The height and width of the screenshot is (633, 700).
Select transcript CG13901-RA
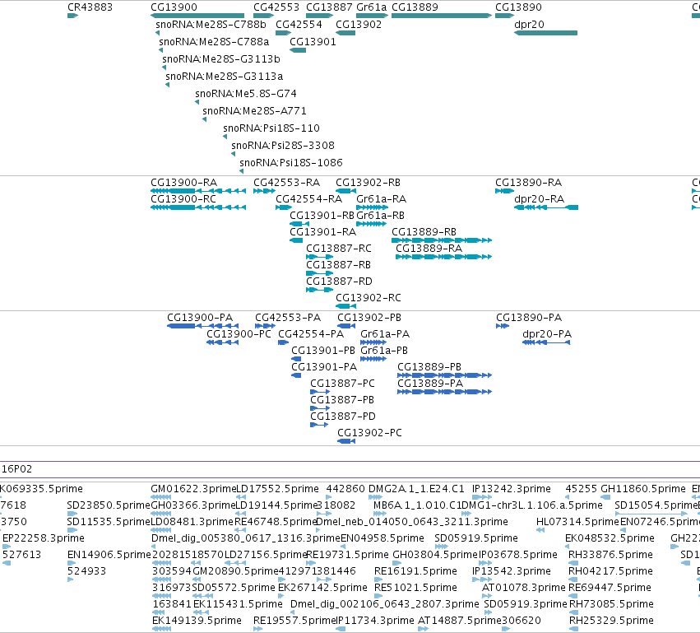click(x=296, y=240)
